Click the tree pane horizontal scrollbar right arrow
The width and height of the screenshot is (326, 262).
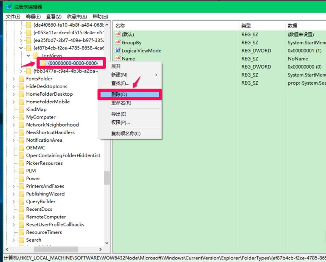[x=101, y=250]
